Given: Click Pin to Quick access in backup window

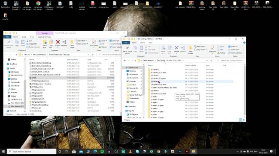Looking at the screenshot, I should click(x=9, y=44).
